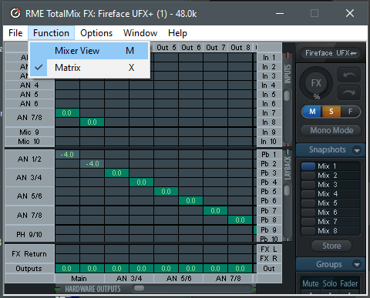Select Mixer View in Function menu
This screenshot has width=370, height=298.
click(x=89, y=51)
